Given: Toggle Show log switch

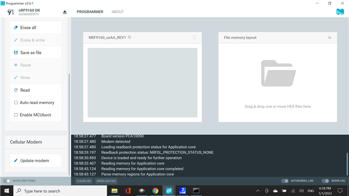Looking at the screenshot, I should (326, 181).
